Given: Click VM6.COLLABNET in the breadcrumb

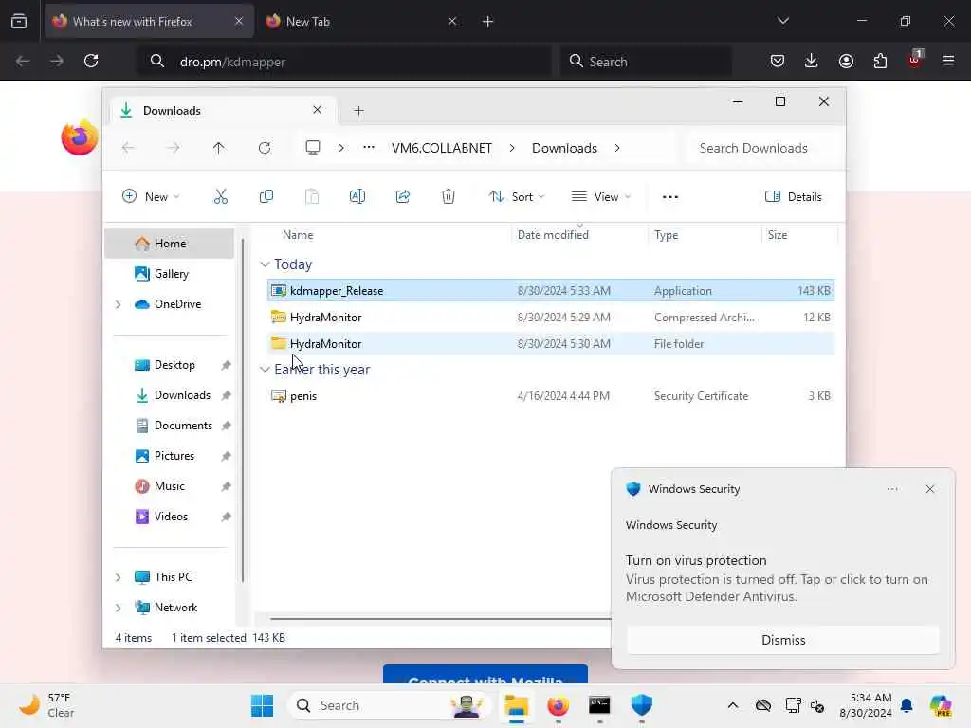Looking at the screenshot, I should (442, 148).
